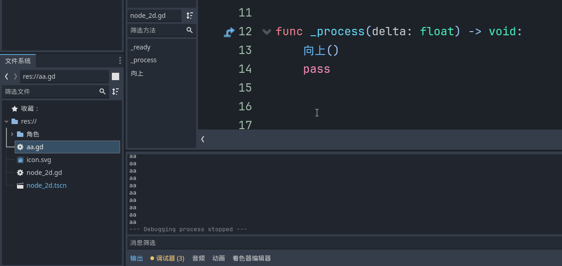The width and height of the screenshot is (562, 266).
Task: Go forward to the next file-system path
Action: pos(15,76)
